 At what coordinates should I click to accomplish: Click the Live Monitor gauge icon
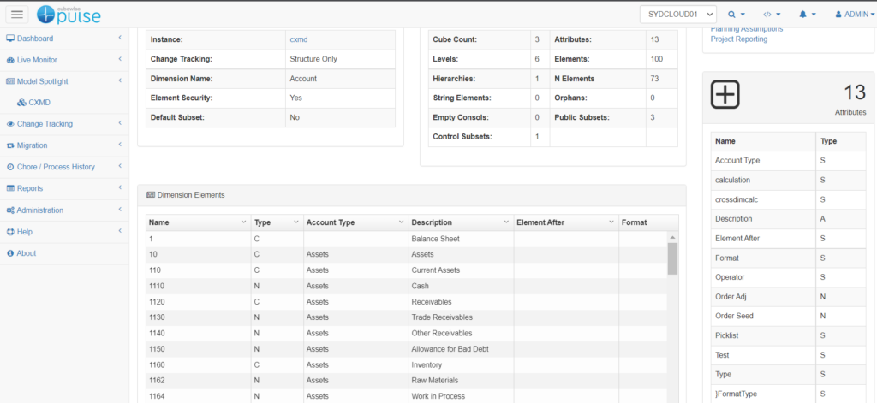pyautogui.click(x=10, y=60)
